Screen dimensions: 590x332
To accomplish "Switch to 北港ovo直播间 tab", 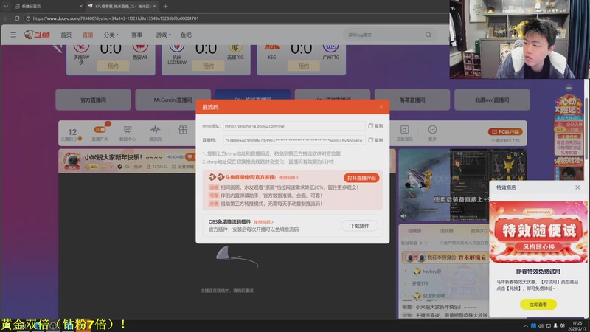I will [492, 100].
